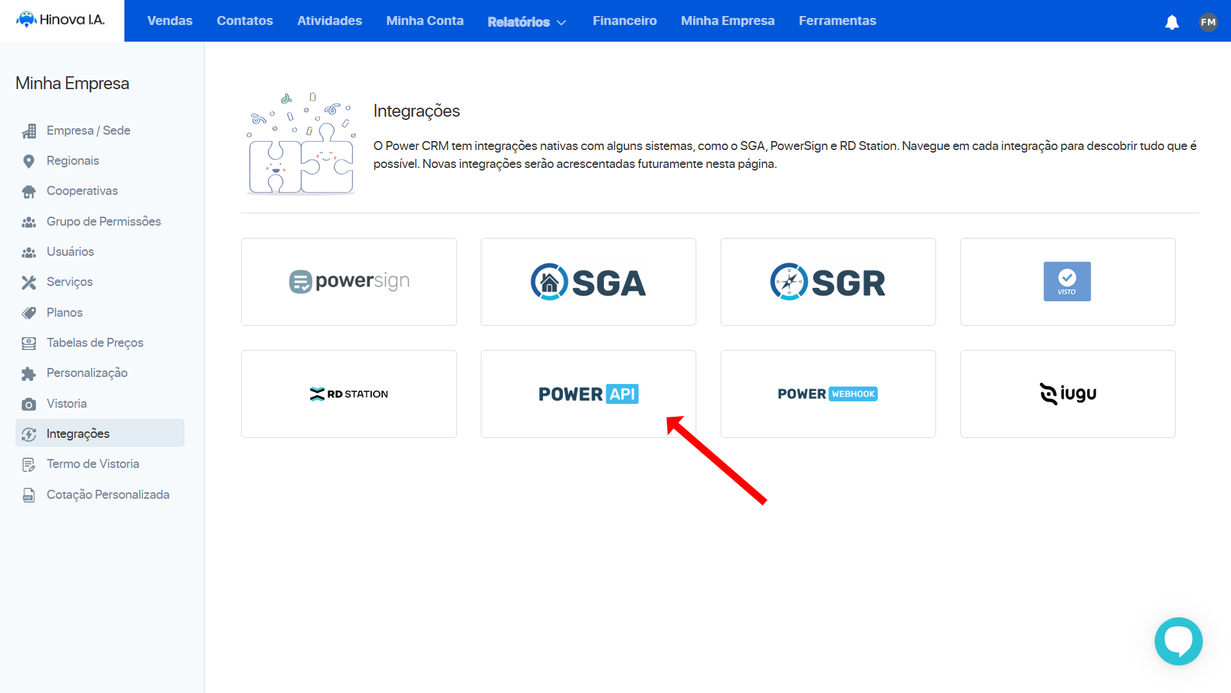The height and width of the screenshot is (693, 1231).
Task: Click the Hinova I.A. logo
Action: click(61, 20)
